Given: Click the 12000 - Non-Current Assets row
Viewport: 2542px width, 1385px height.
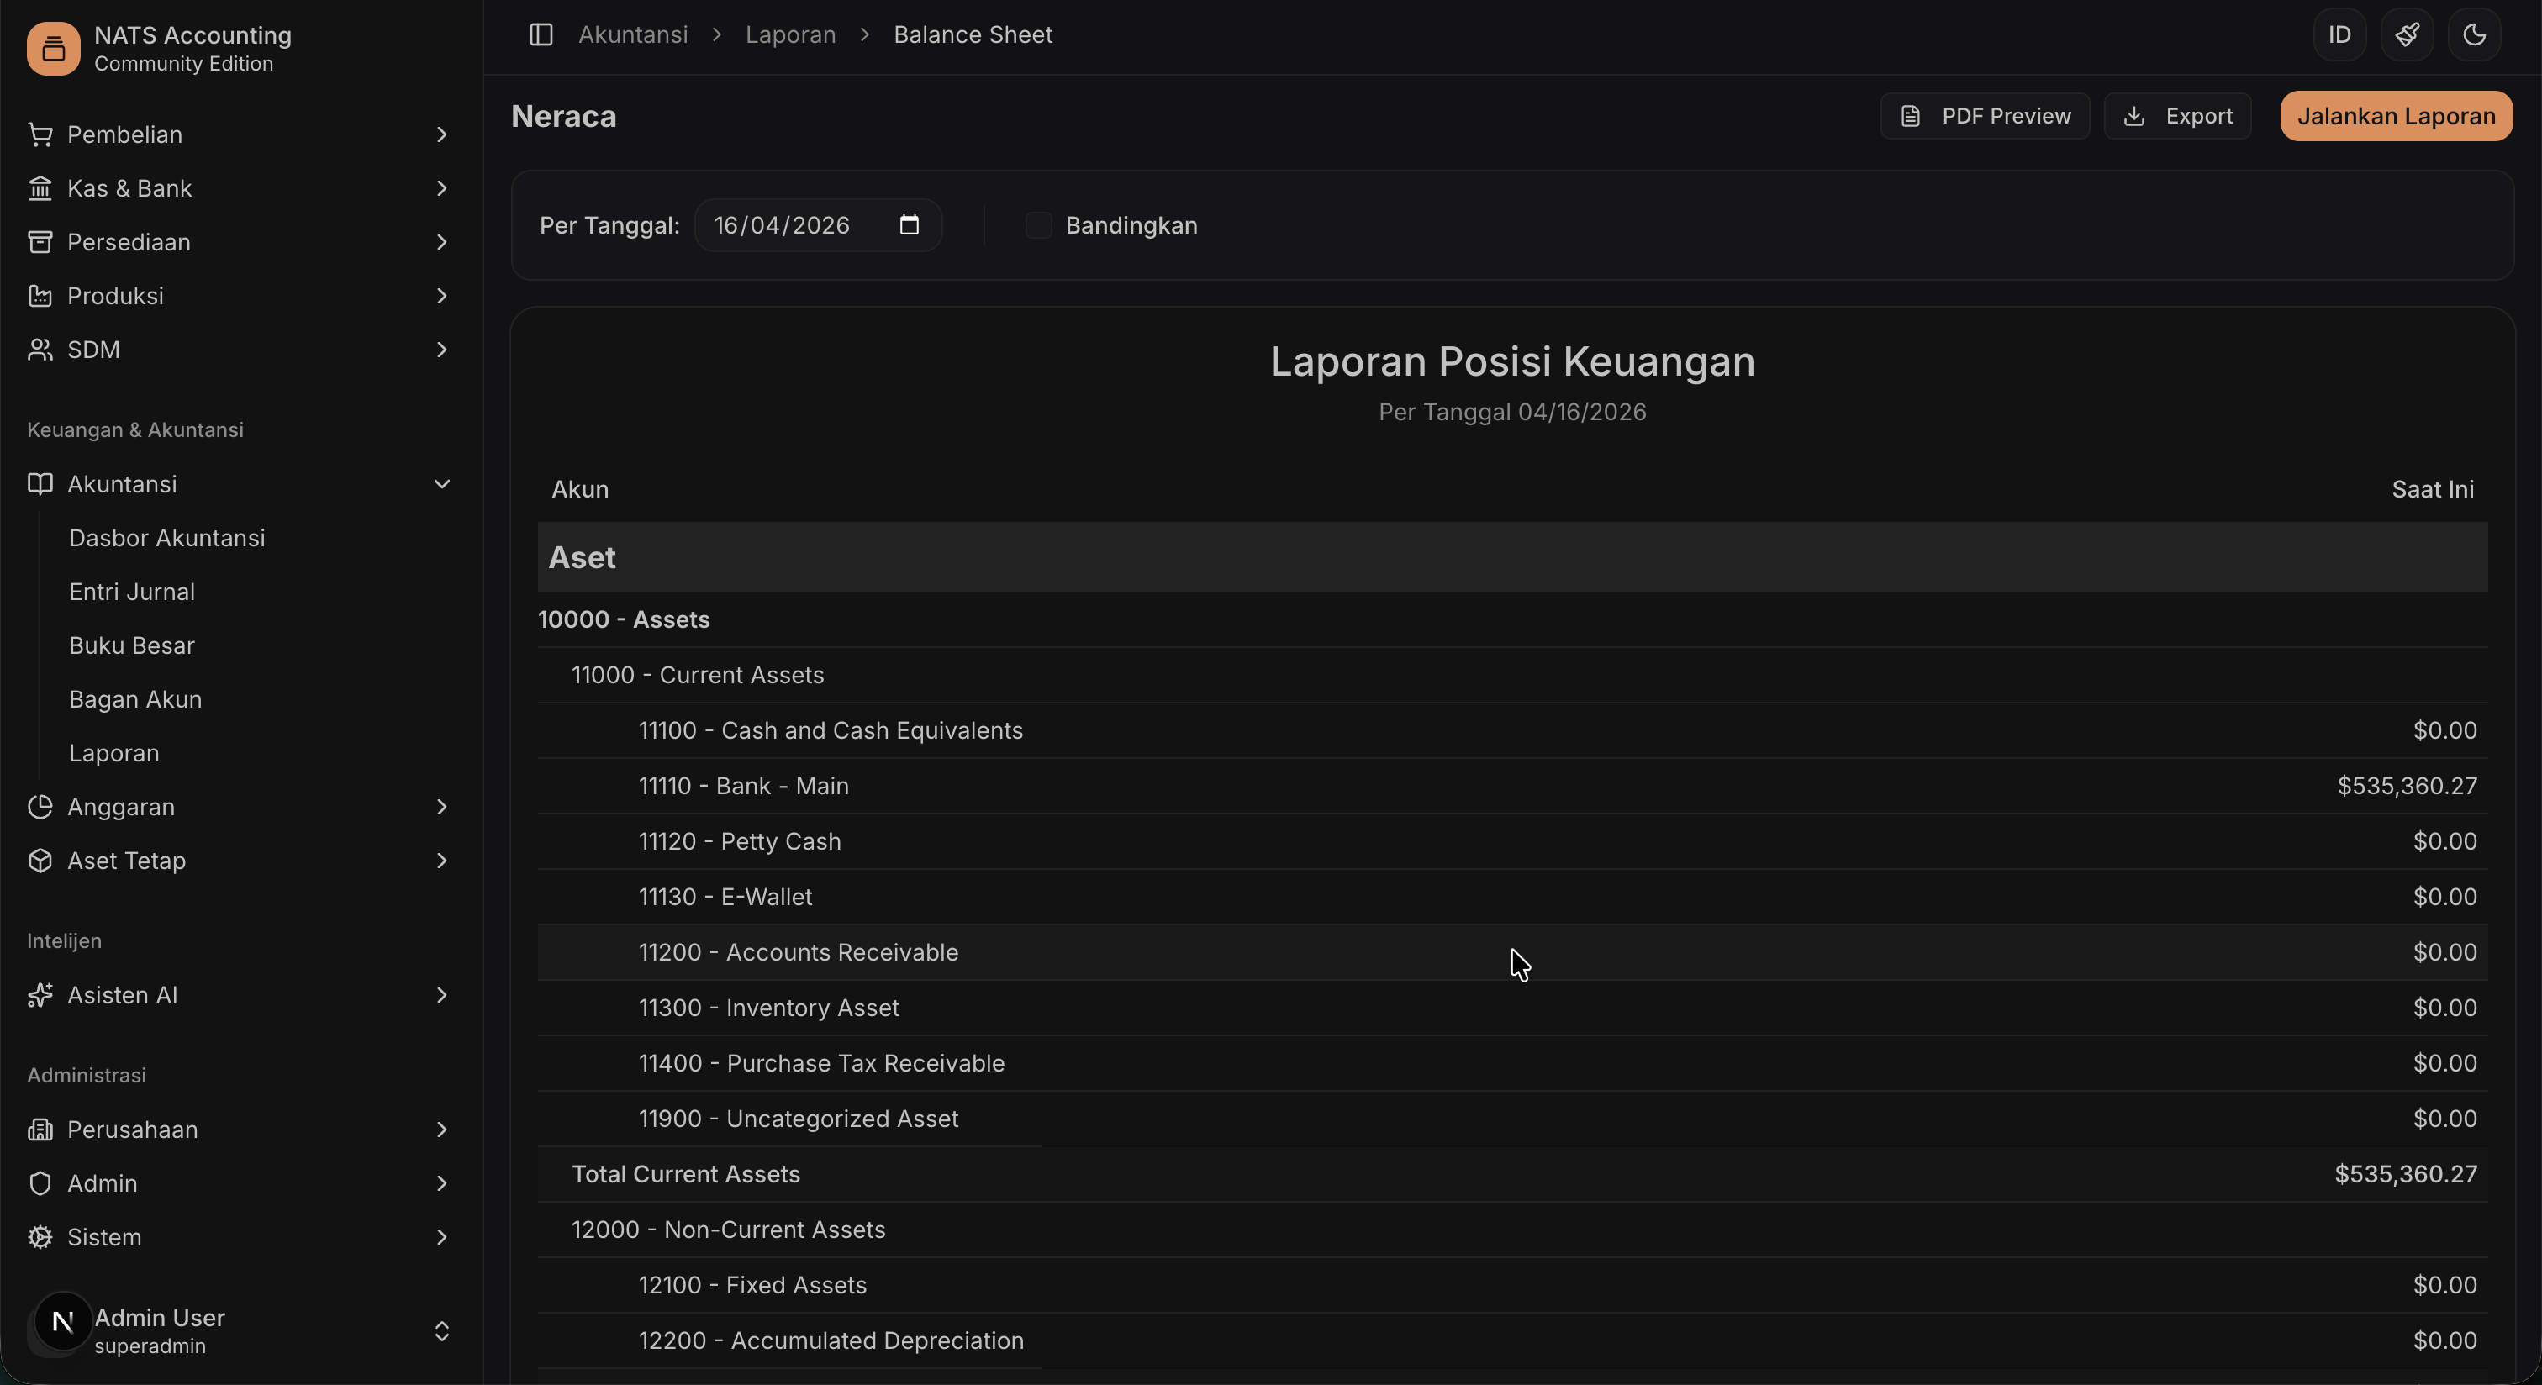Looking at the screenshot, I should (1511, 1230).
